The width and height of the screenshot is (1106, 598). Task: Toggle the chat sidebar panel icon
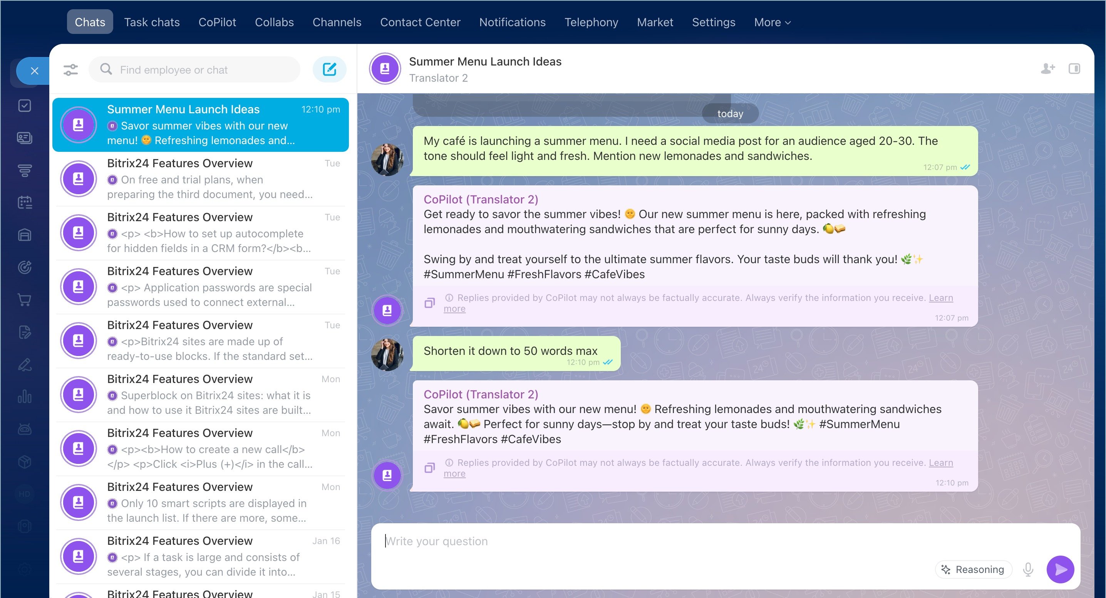coord(1074,69)
